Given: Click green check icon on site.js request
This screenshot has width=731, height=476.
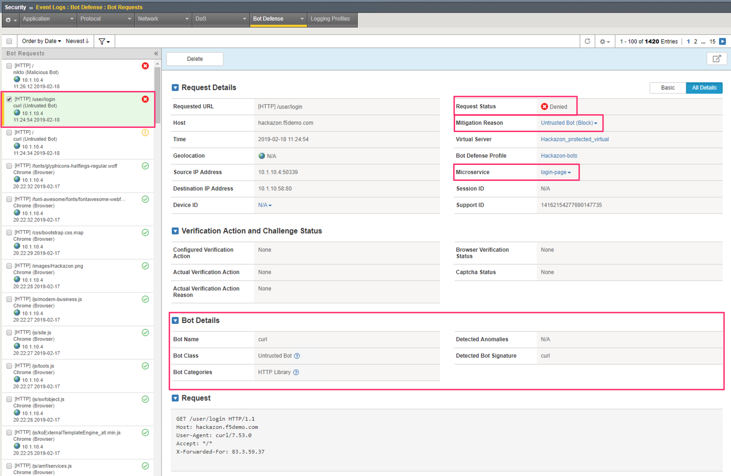Looking at the screenshot, I should (145, 333).
